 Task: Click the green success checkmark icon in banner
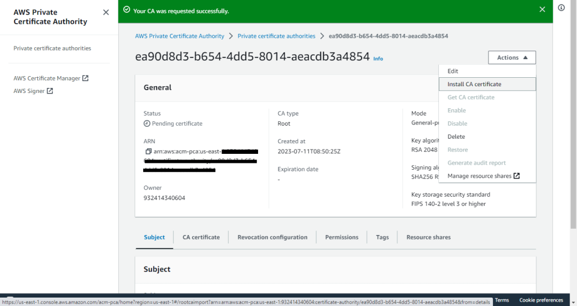[127, 10]
